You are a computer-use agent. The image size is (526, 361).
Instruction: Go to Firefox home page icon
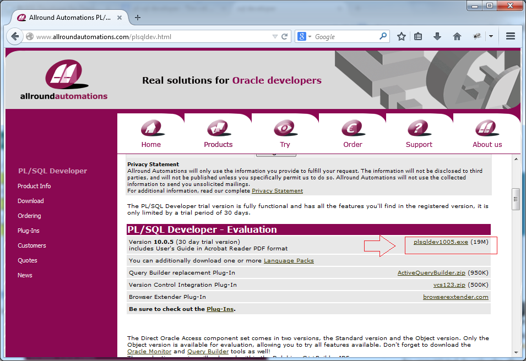click(x=457, y=36)
